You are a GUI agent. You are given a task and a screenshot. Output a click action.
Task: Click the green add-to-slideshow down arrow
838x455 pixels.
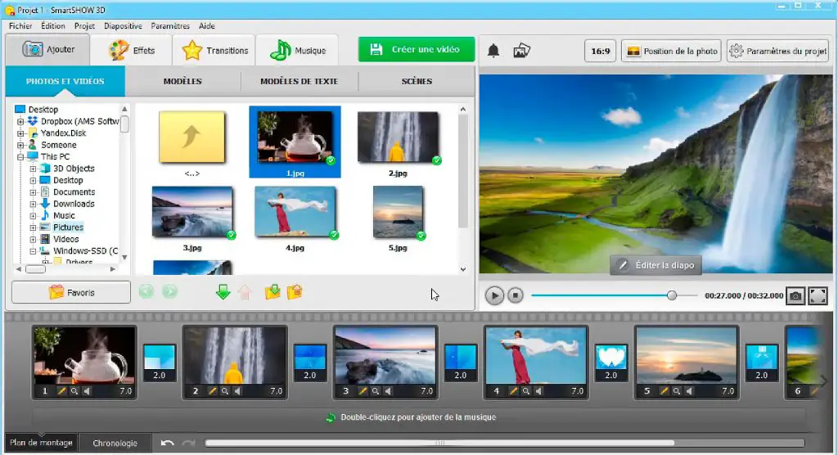[223, 292]
